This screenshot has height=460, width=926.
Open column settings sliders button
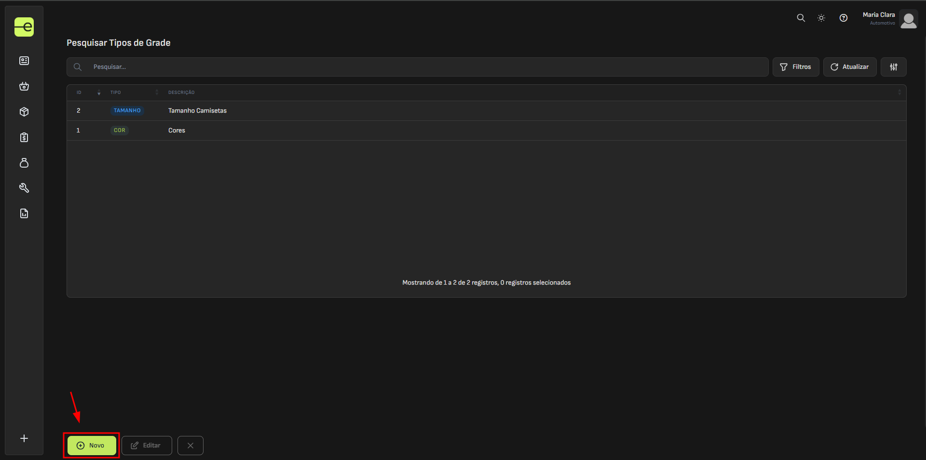[x=893, y=67]
